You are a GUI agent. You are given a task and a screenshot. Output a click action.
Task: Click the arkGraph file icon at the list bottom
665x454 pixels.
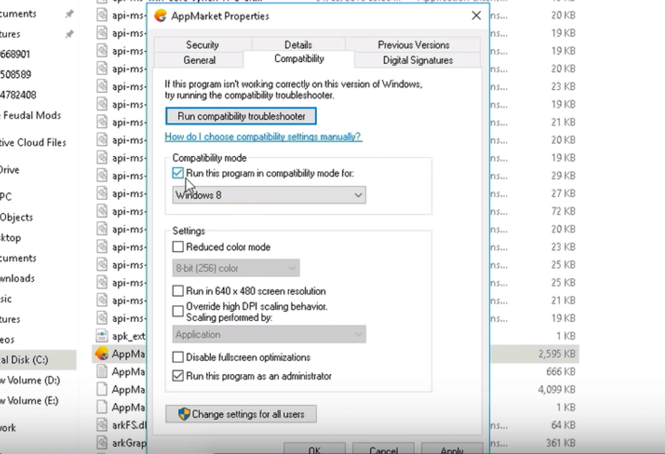pos(102,443)
